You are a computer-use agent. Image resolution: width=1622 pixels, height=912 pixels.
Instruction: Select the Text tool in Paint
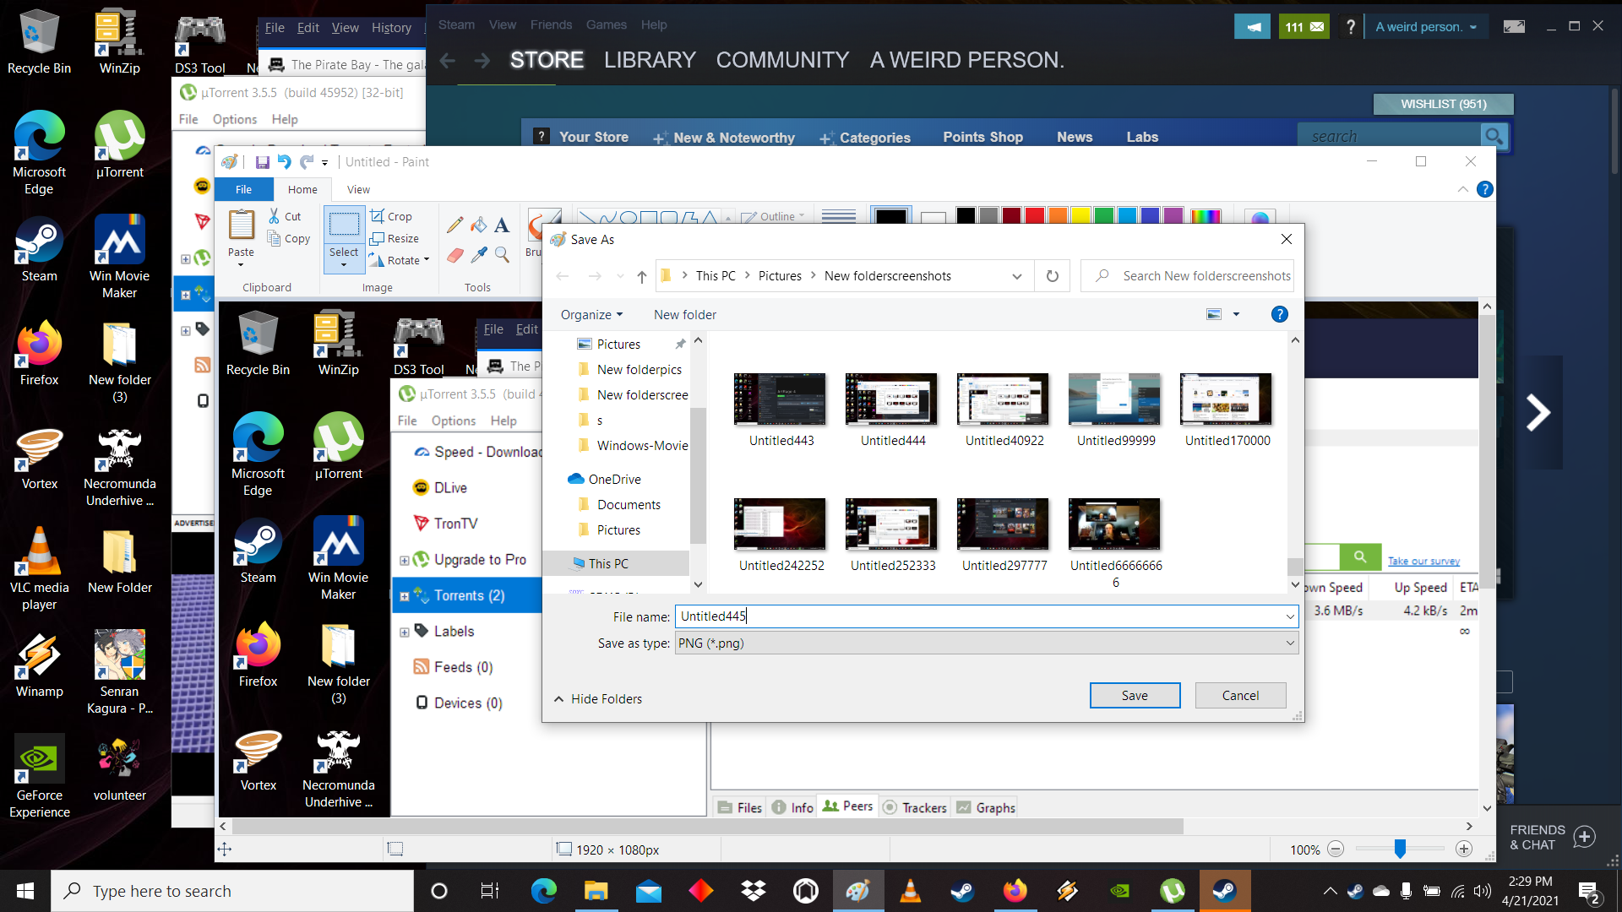(x=502, y=225)
